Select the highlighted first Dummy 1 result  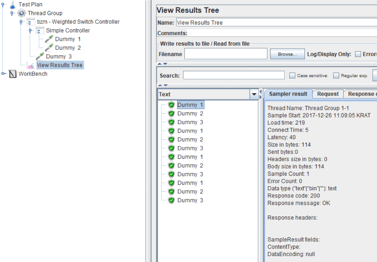(190, 105)
